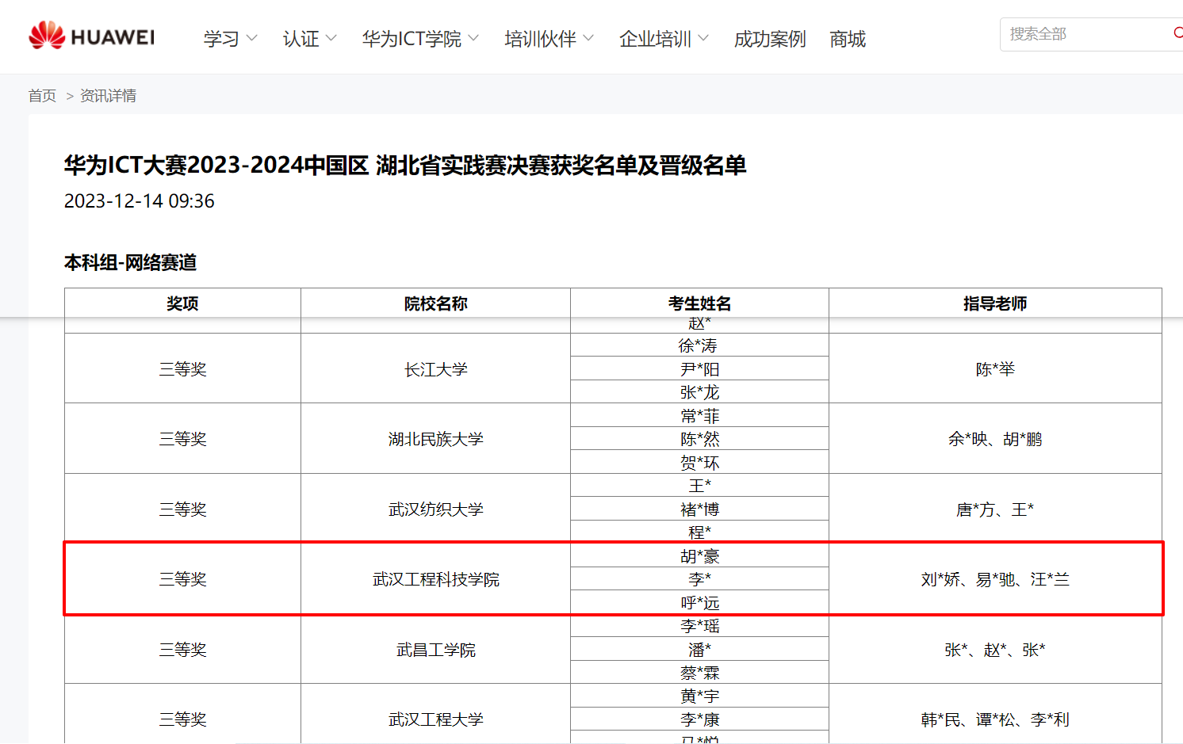Expand the 华为ICT学院 dropdown chevron
The width and height of the screenshot is (1183, 744).
tap(473, 38)
